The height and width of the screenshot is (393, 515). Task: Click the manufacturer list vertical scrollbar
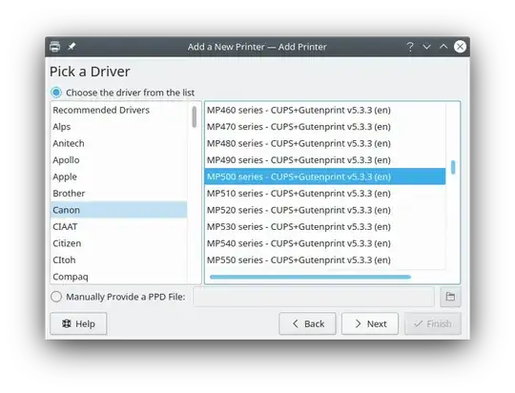[195, 116]
